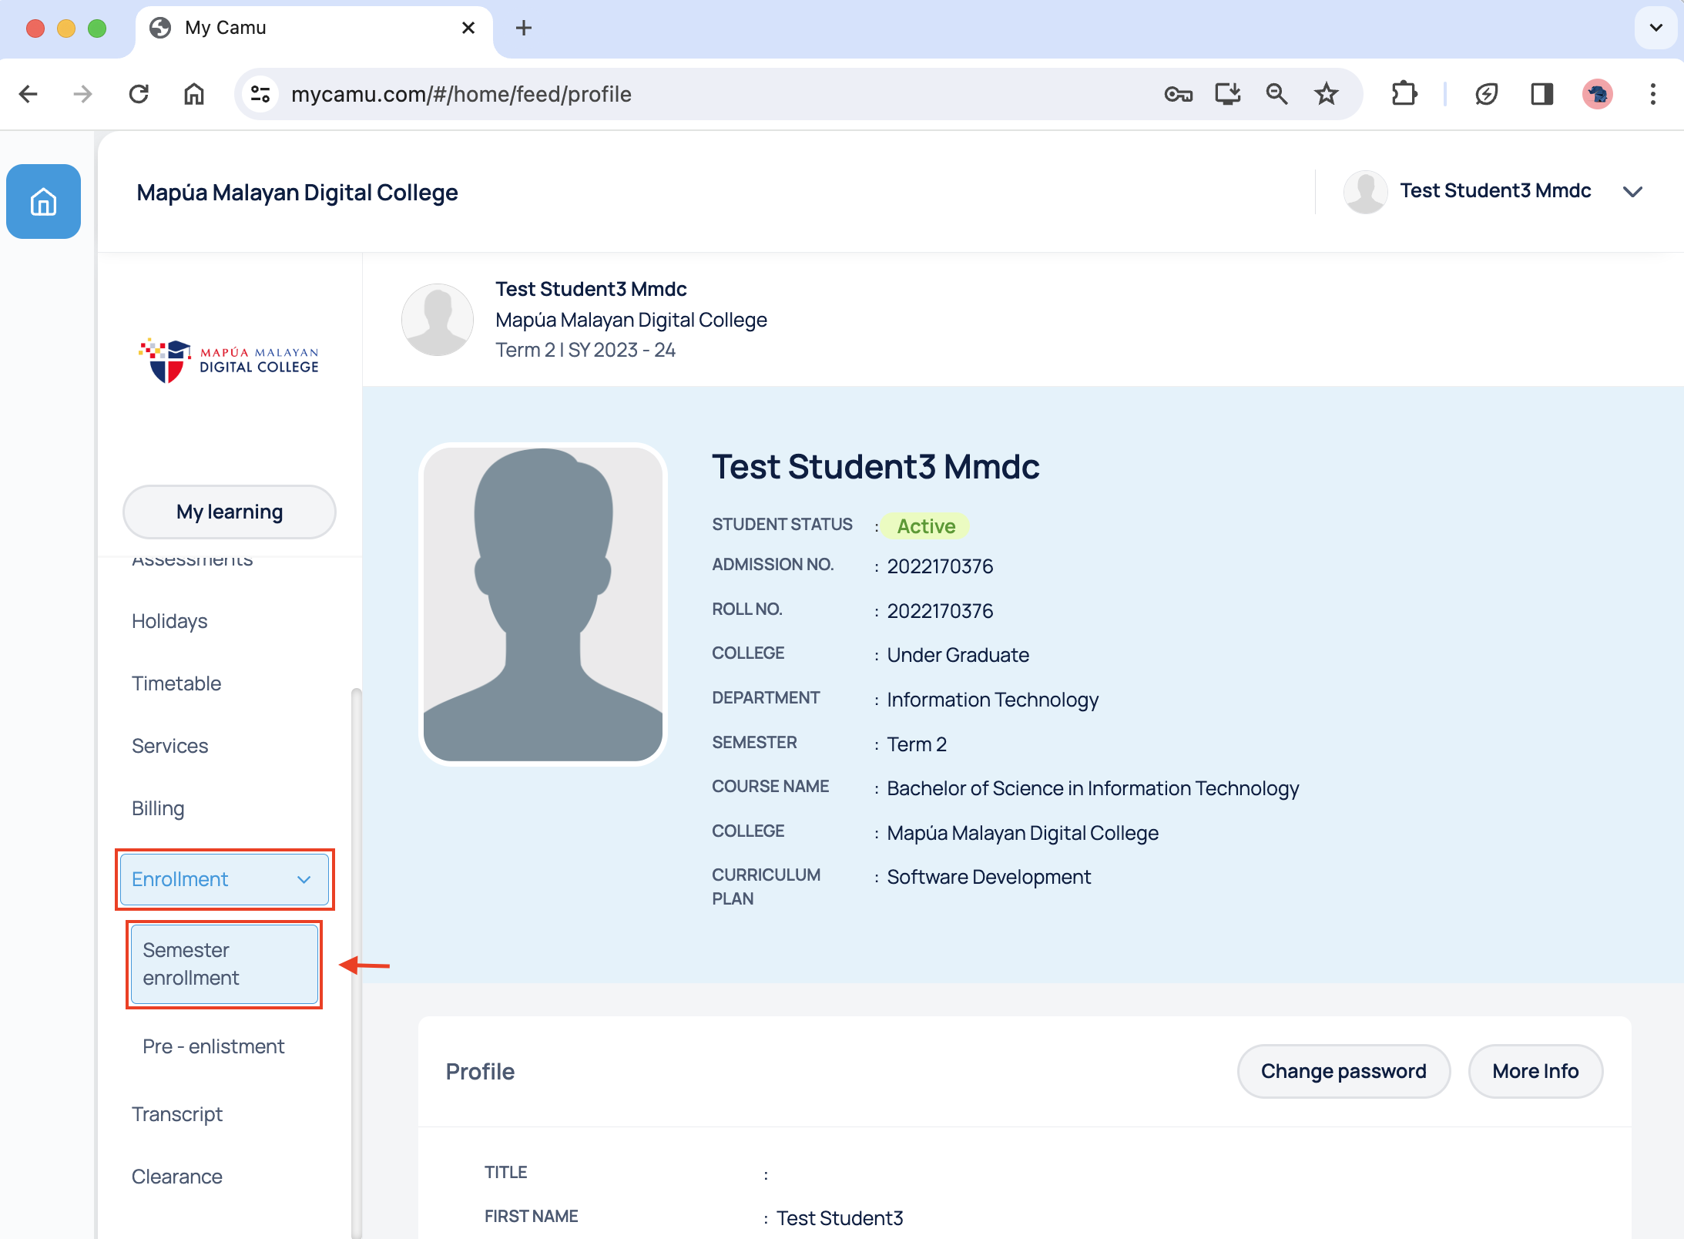
Task: Click the browser address bar URL
Action: point(461,94)
